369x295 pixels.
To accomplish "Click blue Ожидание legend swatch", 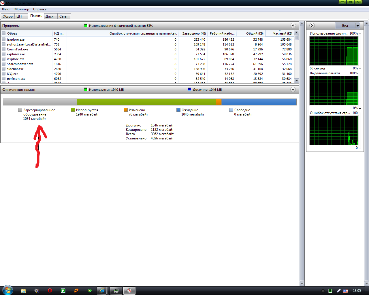I will (178, 110).
